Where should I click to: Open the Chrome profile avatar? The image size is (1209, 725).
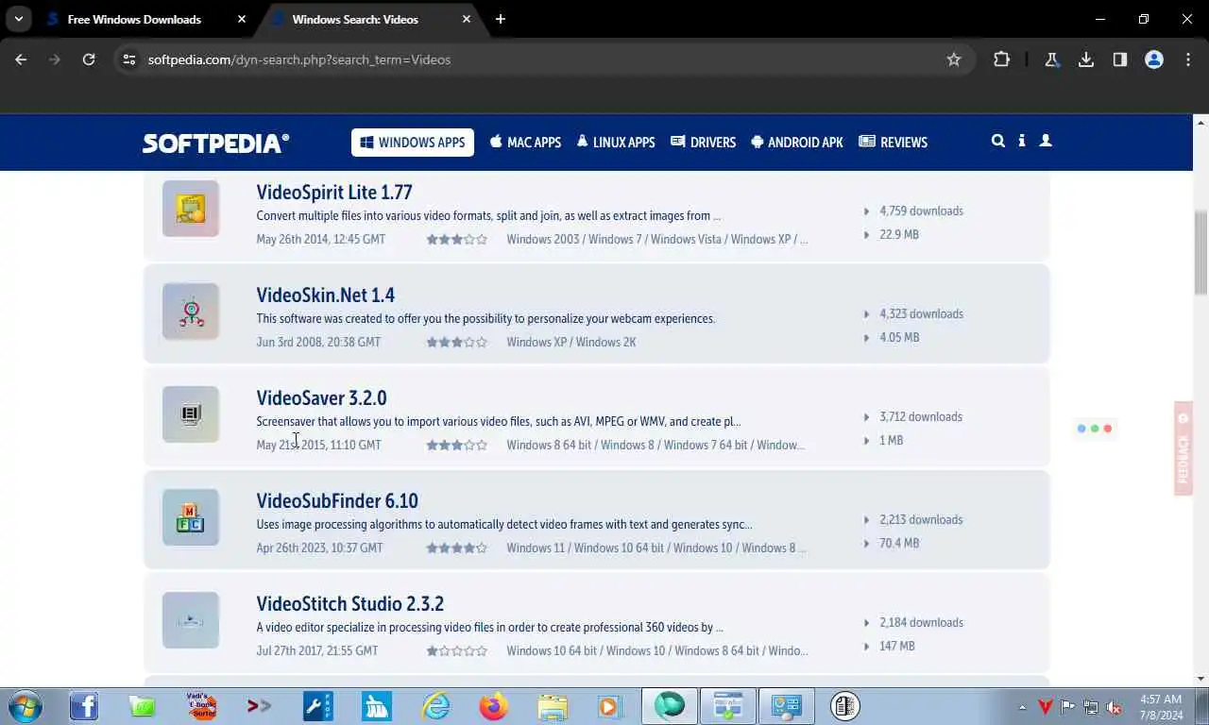[x=1154, y=59]
